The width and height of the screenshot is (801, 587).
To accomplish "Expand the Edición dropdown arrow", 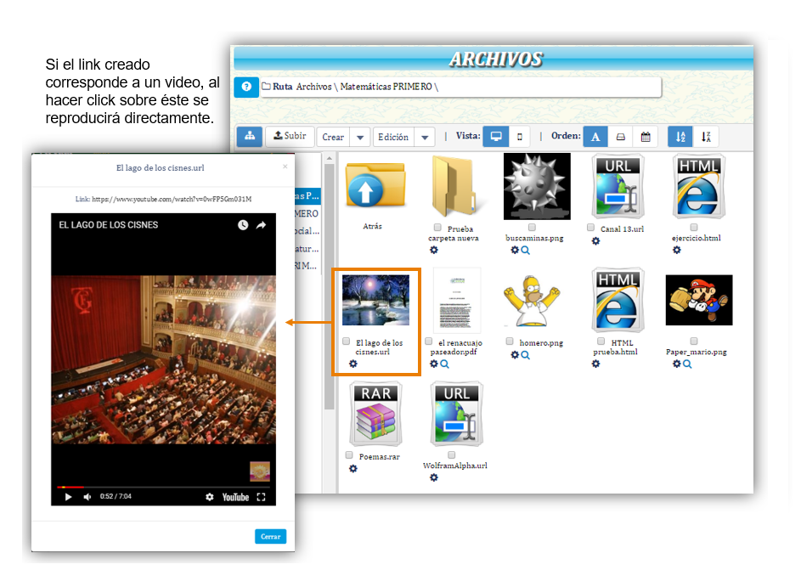I will pos(425,137).
